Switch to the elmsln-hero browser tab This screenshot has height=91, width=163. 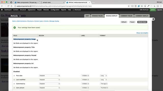[52, 2]
